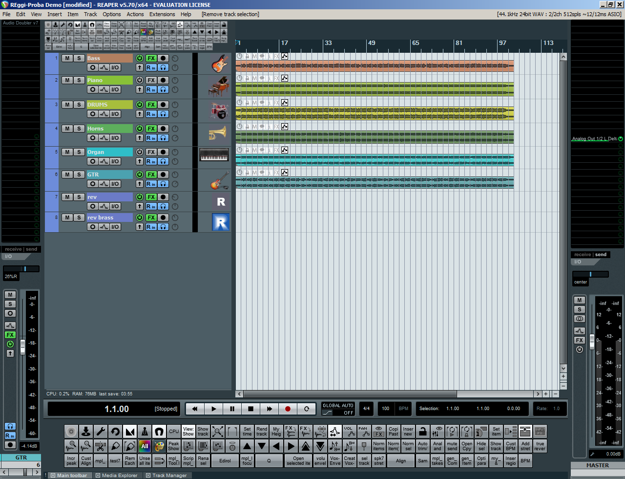This screenshot has width=625, height=479.
Task: Click the zoom-out waveform icon in bottom toolbar
Action: coord(86,446)
